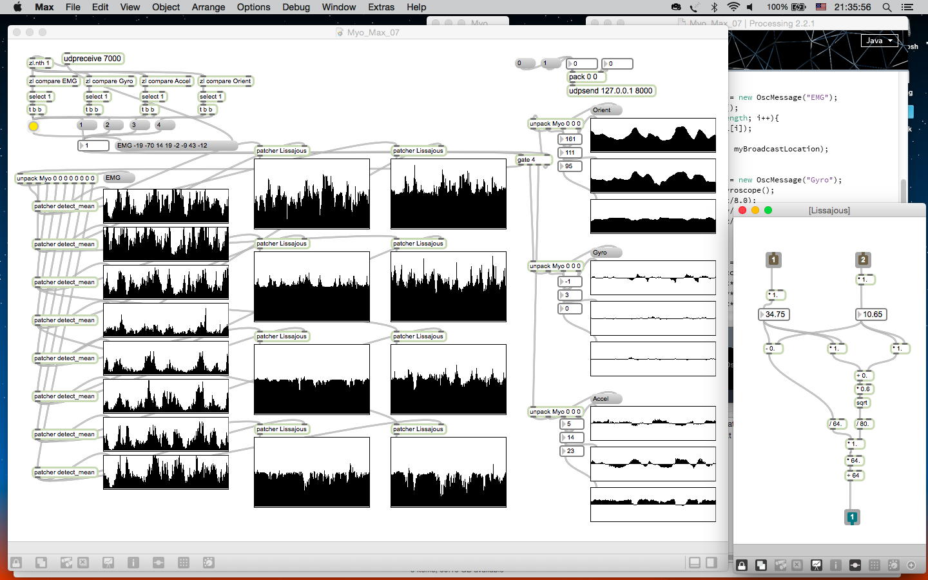Open the Arrange menu
The image size is (928, 580).
pos(208,7)
